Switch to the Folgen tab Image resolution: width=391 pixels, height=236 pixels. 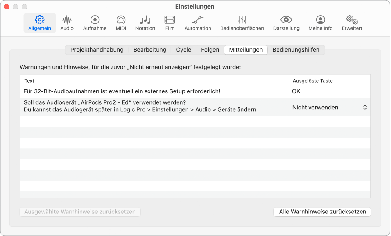(210, 50)
